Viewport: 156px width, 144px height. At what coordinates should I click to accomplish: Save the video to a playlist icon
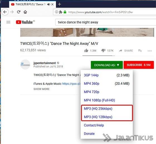click(140, 51)
